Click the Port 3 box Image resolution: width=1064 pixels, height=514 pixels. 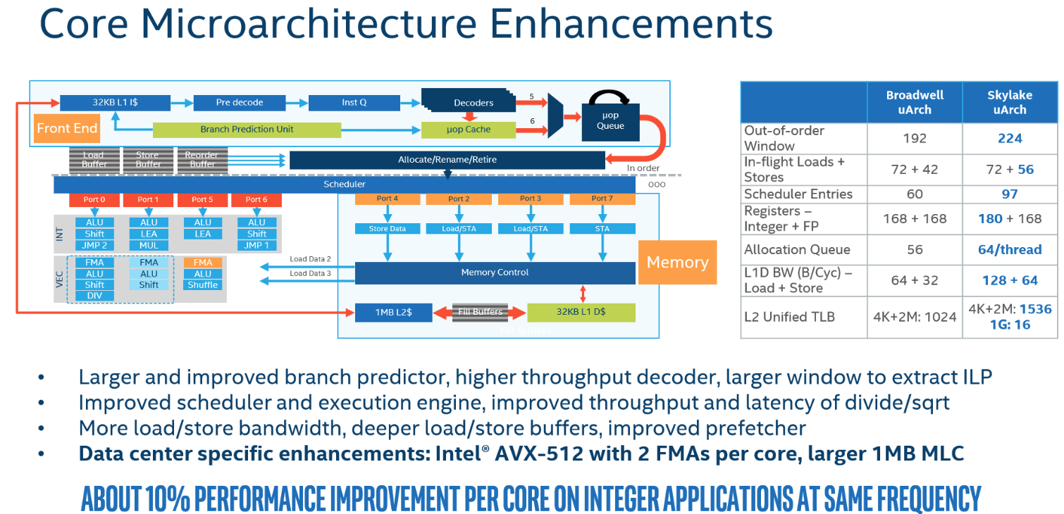(x=531, y=199)
